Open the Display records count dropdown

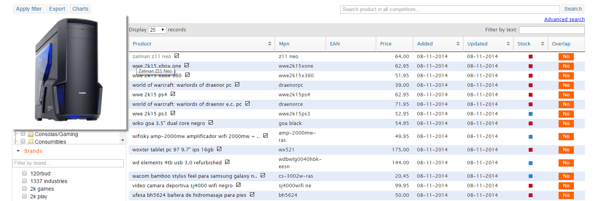[157, 30]
